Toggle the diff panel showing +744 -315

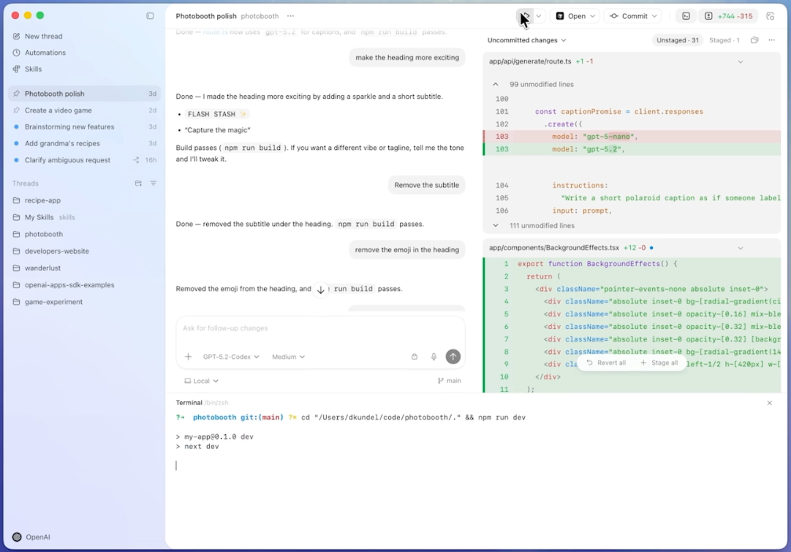tap(730, 16)
